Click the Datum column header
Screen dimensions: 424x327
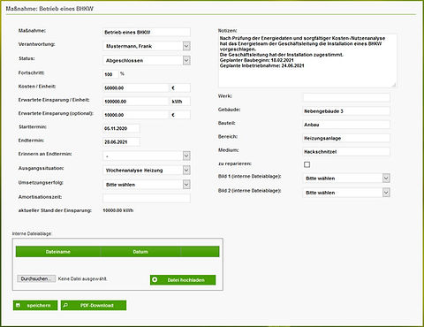(140, 252)
